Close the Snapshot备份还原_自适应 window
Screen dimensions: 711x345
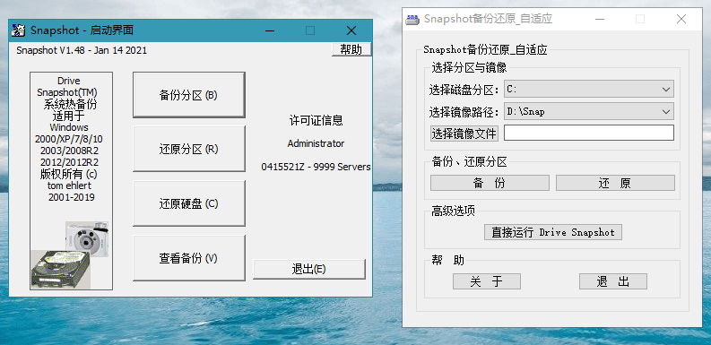tap(681, 19)
